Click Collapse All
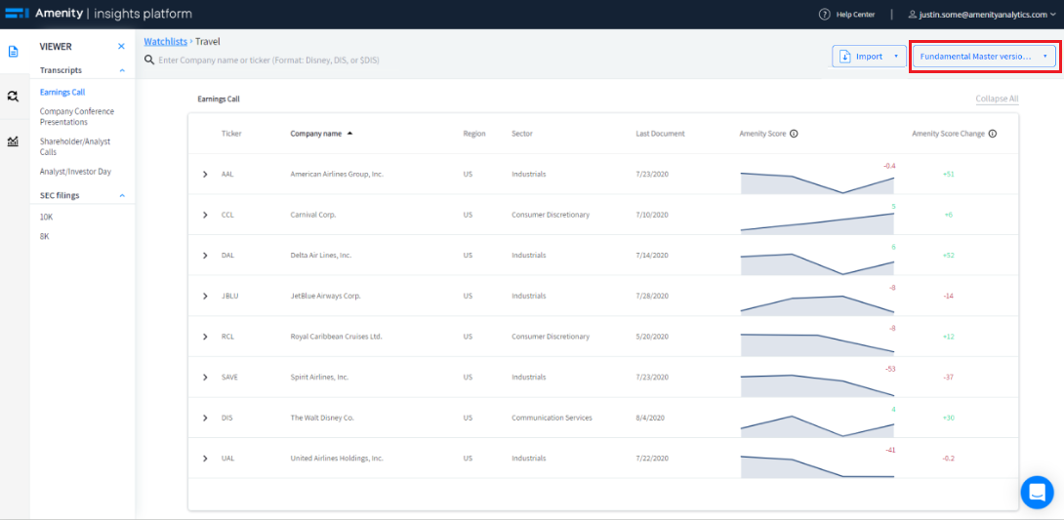 [x=997, y=100]
